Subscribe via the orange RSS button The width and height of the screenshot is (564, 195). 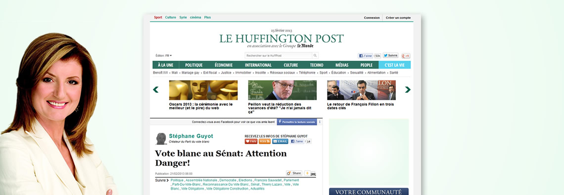(x=264, y=142)
